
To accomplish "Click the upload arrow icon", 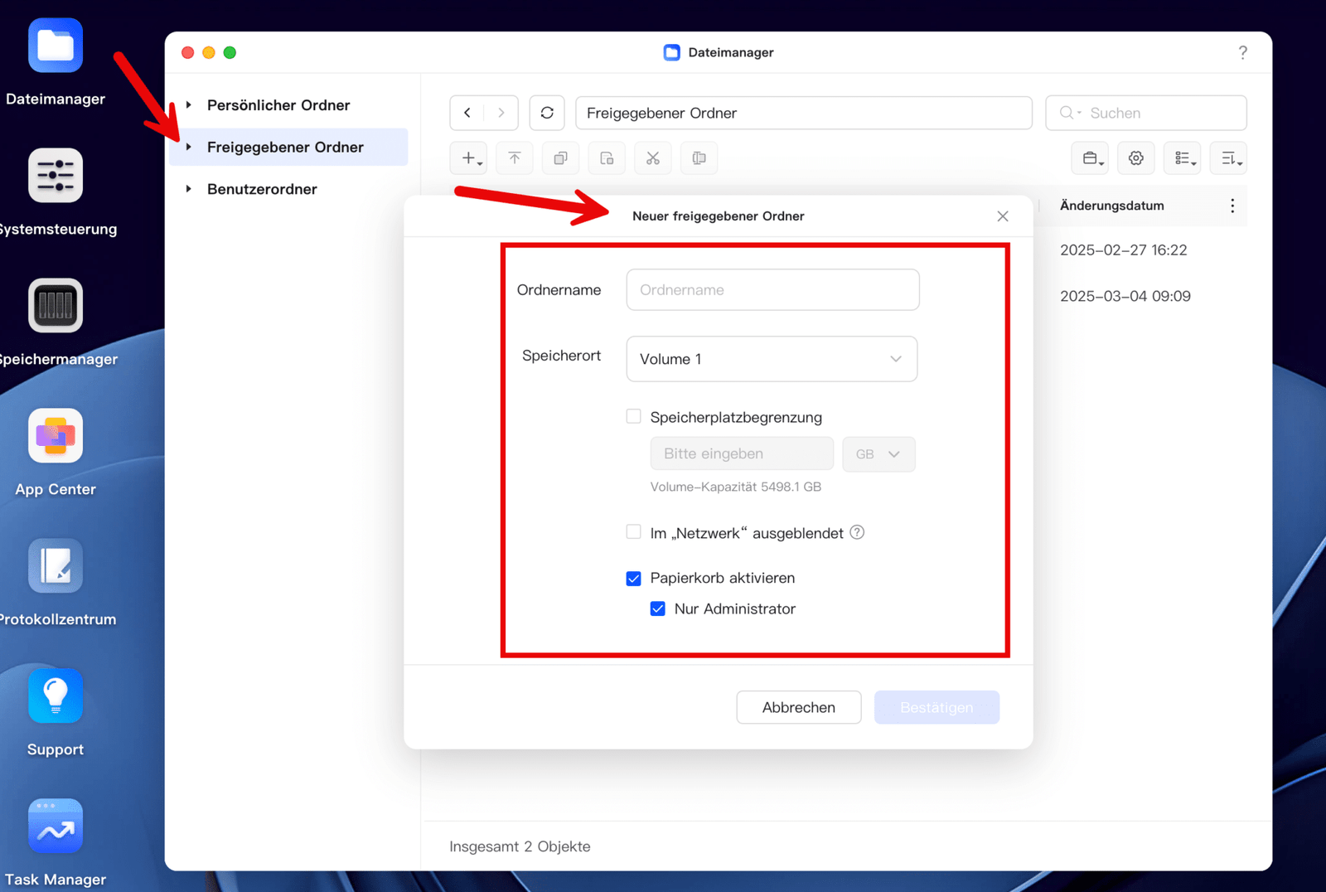I will pyautogui.click(x=515, y=158).
